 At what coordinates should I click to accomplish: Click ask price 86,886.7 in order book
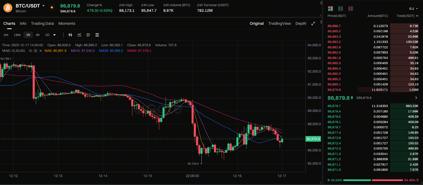click(x=334, y=26)
